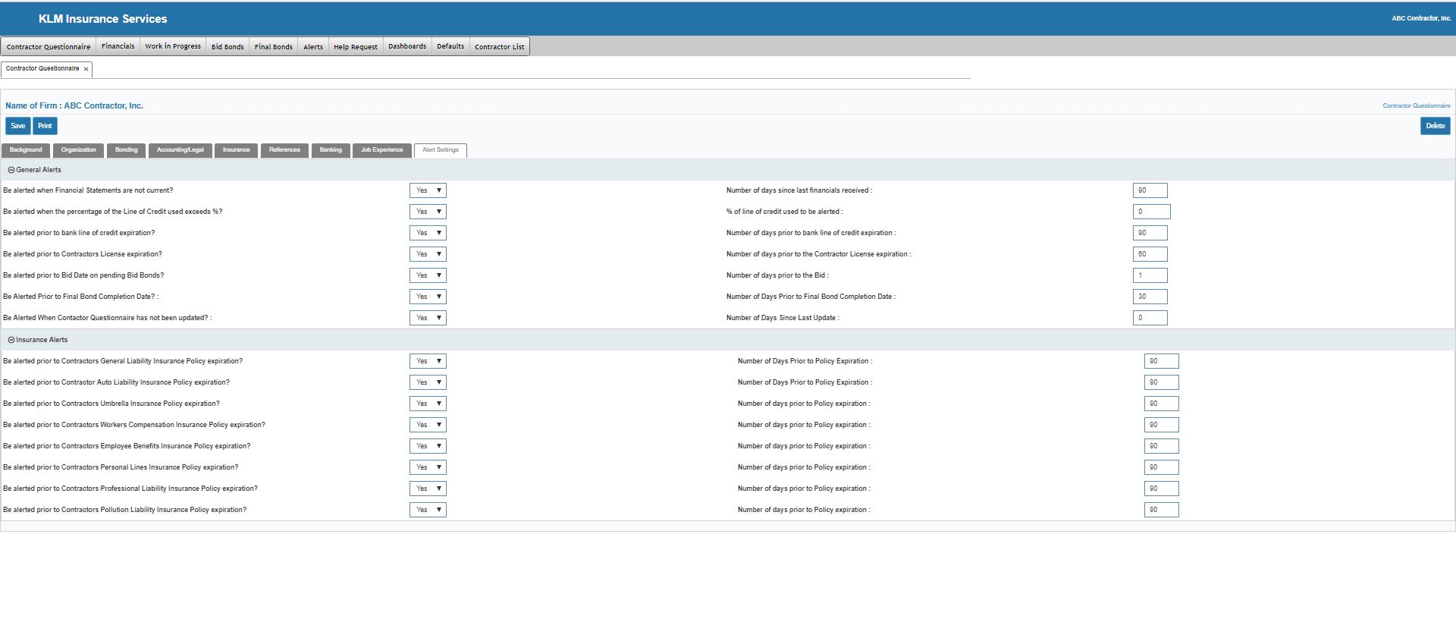Open the Dashboards menu item
Viewport: 1456px width, 638px height.
(407, 46)
